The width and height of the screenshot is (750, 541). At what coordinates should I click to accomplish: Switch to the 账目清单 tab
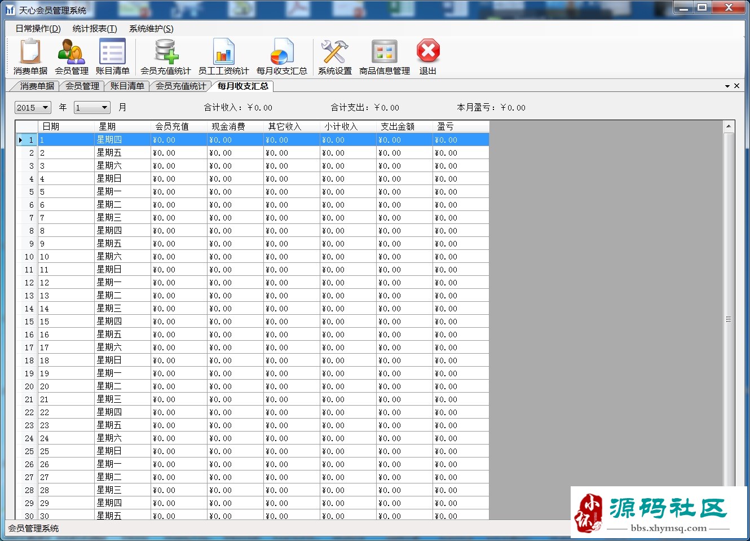(x=127, y=86)
